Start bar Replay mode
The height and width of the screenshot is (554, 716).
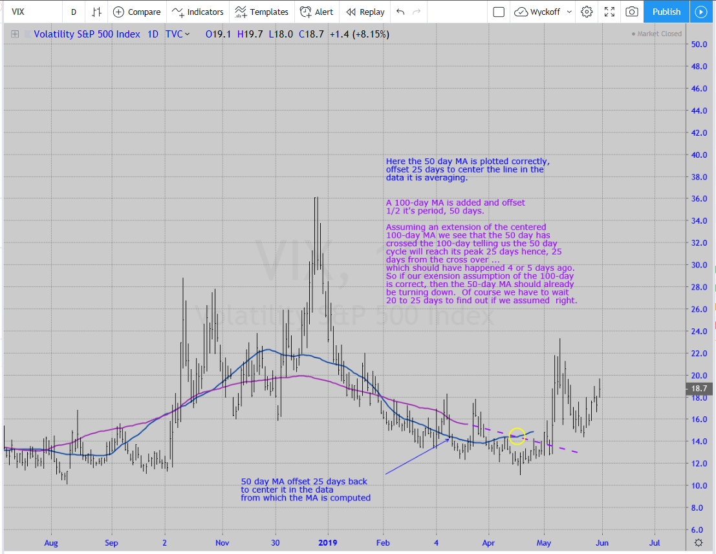point(365,12)
